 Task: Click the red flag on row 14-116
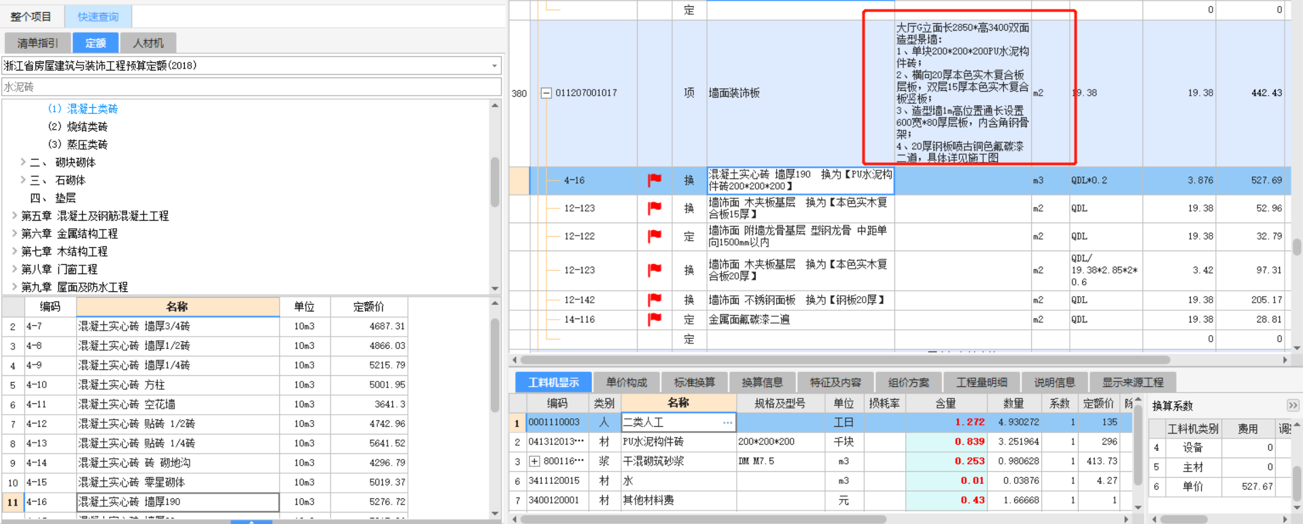[655, 319]
